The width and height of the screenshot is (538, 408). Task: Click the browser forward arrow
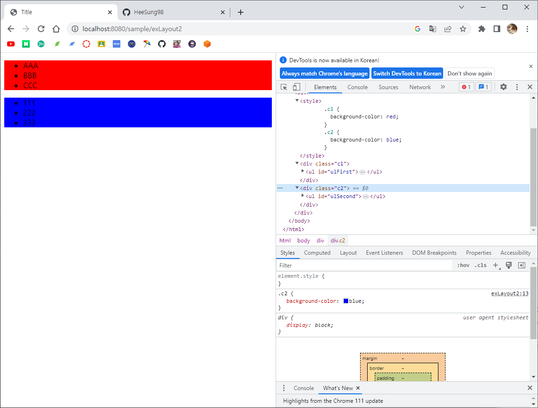[x=26, y=29]
